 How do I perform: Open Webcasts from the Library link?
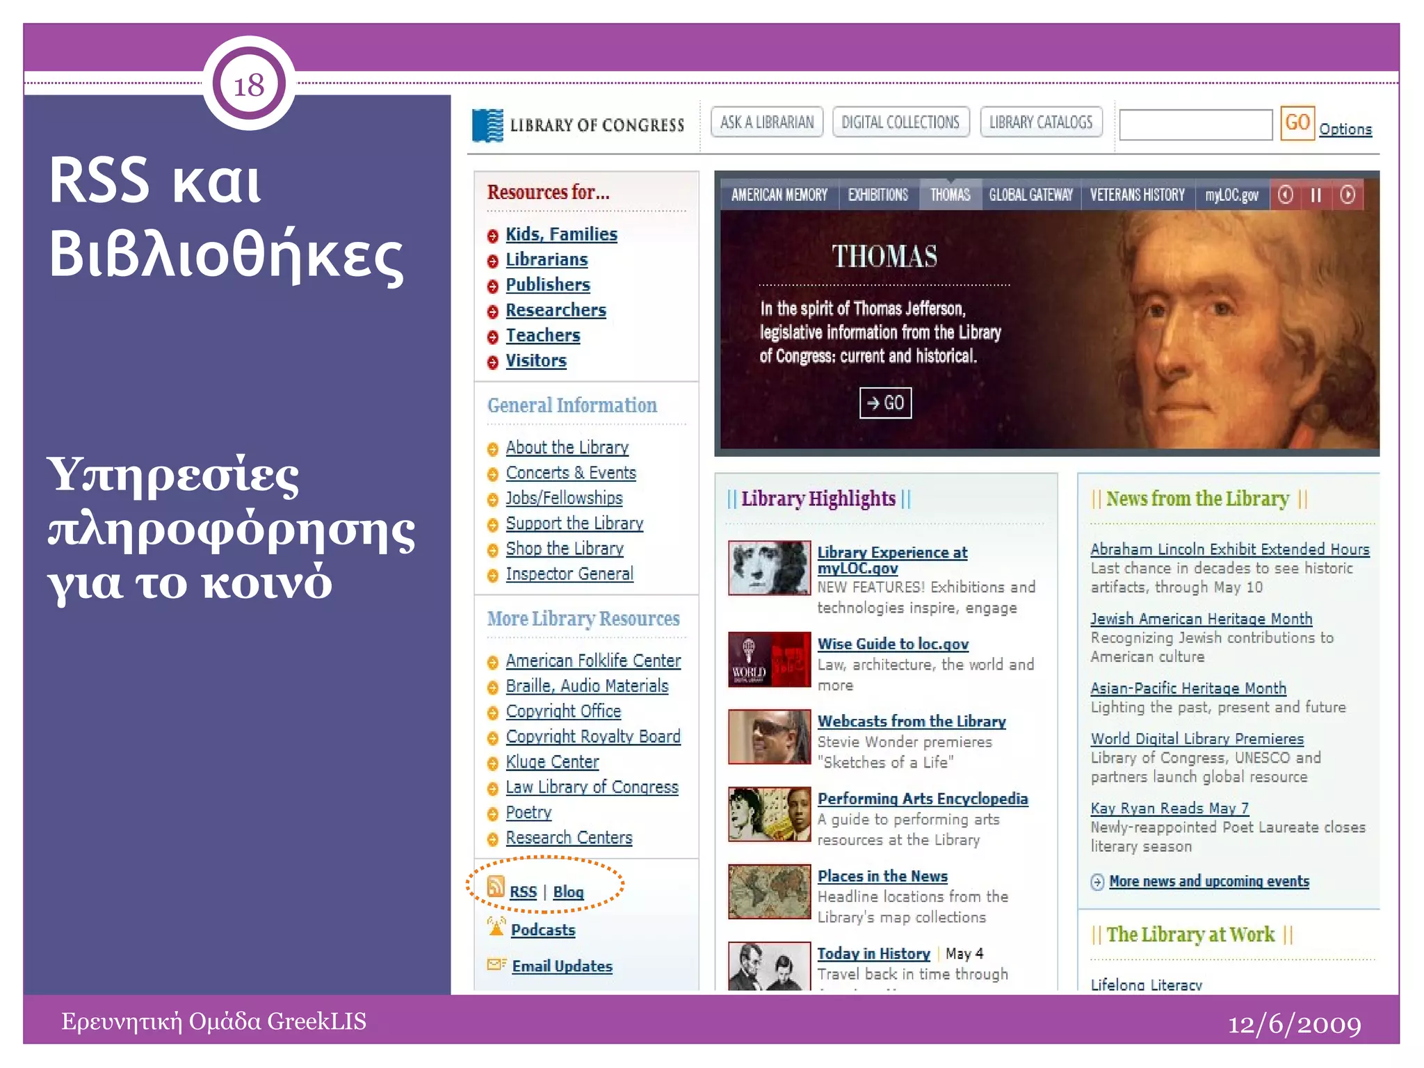click(x=912, y=722)
